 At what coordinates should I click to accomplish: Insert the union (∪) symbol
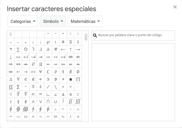pos(55,102)
